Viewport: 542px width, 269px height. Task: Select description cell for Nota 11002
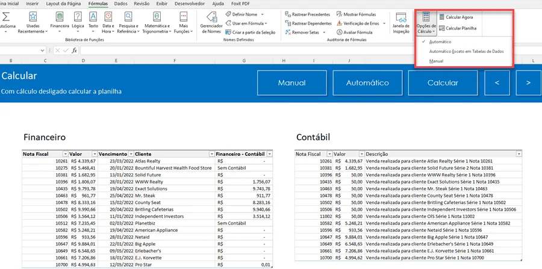(x=443, y=216)
